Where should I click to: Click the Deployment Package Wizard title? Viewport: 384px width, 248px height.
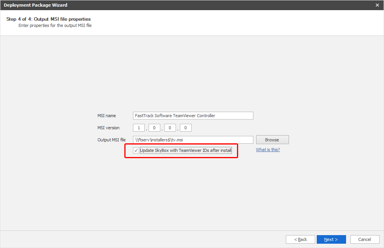[x=36, y=5]
